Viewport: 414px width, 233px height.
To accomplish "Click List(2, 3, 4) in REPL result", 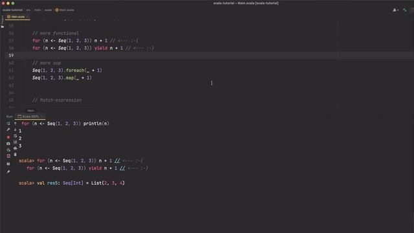I will [108, 183].
